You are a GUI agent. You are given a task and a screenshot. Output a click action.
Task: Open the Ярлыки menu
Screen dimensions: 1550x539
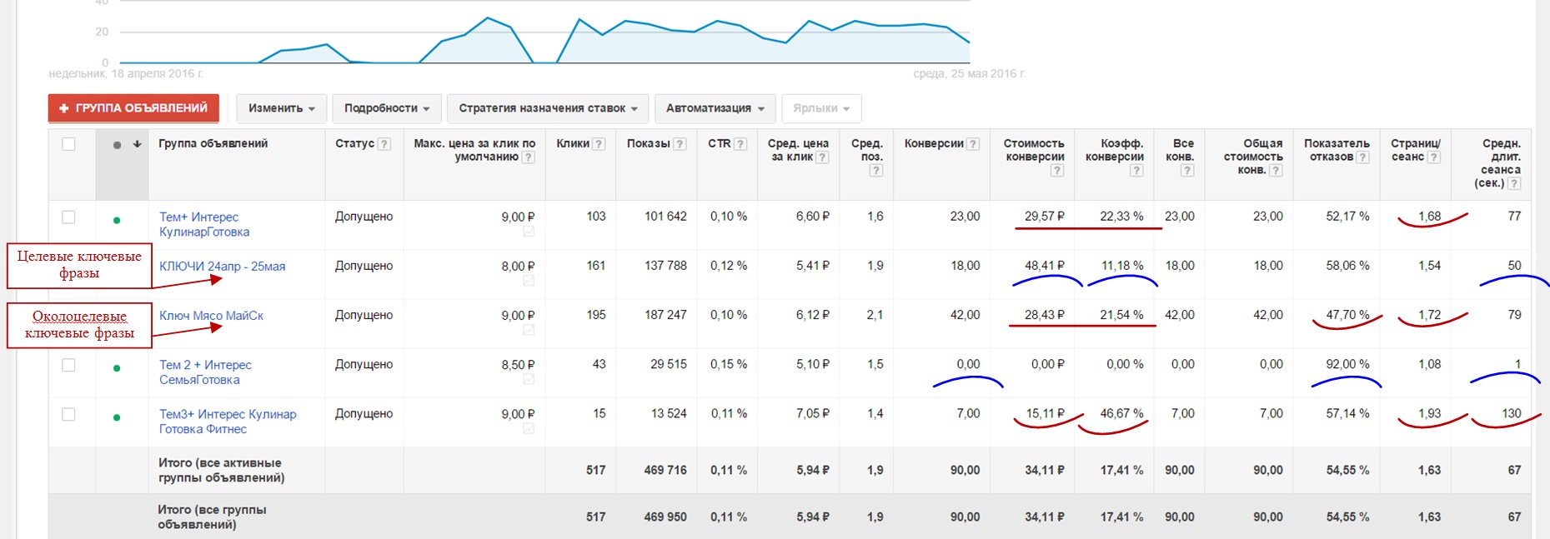pyautogui.click(x=820, y=108)
